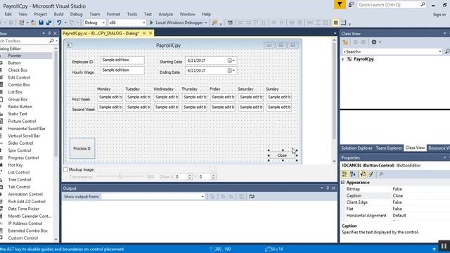Image resolution: width=450 pixels, height=253 pixels.
Task: Click the Monday First Week edit box
Action: pyautogui.click(x=110, y=97)
